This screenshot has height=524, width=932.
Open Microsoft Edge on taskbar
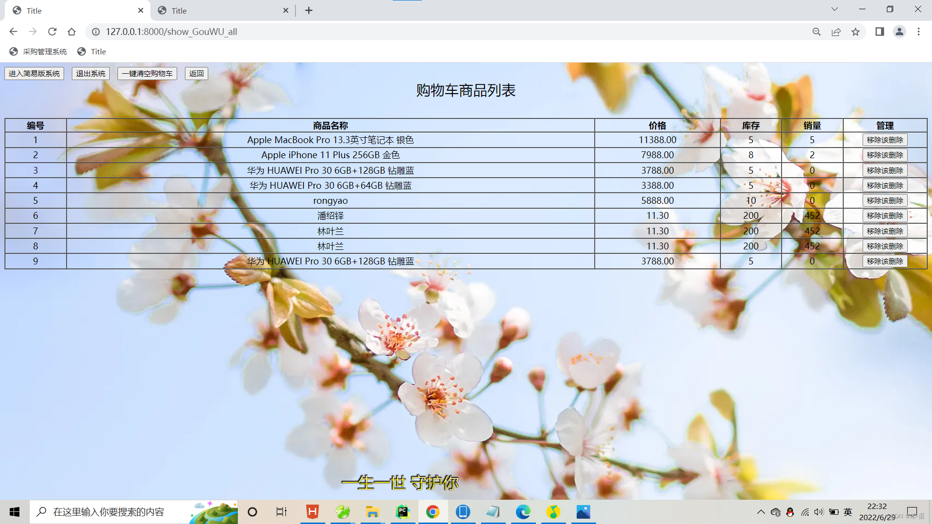[x=523, y=512]
